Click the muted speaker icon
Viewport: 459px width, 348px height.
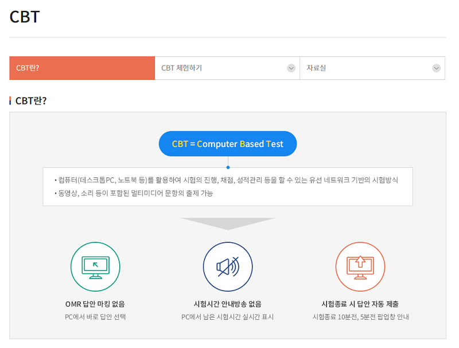[228, 266]
